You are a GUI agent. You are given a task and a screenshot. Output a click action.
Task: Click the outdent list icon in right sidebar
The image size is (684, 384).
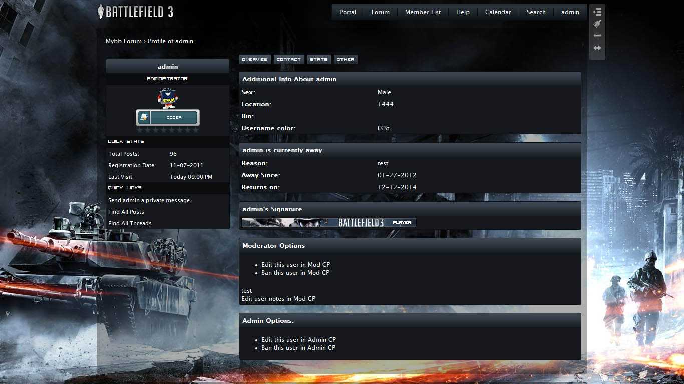tap(597, 12)
